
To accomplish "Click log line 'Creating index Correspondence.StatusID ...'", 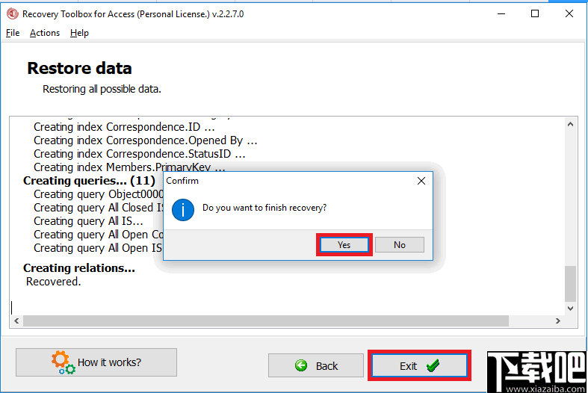I will click(x=140, y=154).
